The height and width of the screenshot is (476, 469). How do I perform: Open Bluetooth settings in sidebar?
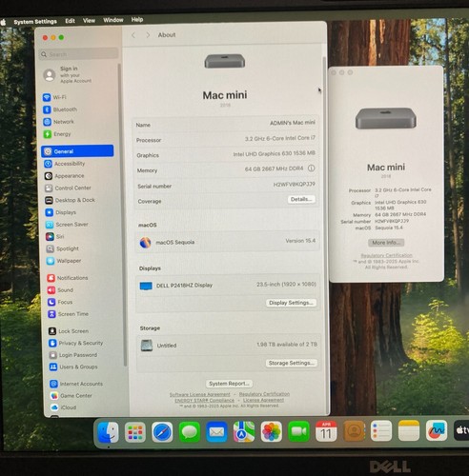[60, 109]
